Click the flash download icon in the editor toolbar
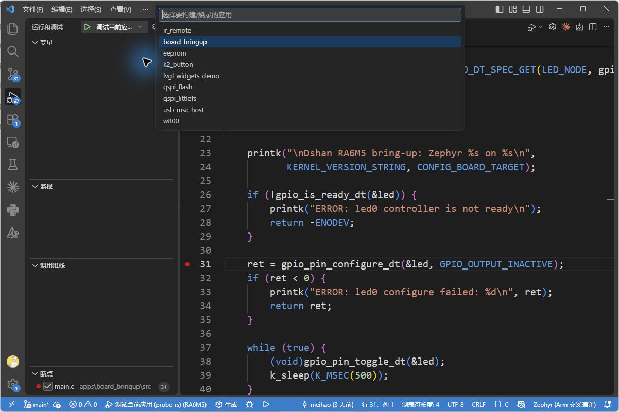This screenshot has width=619, height=412. click(x=579, y=27)
